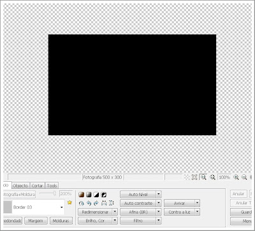Expand the Auto Nível dropdown arrow
255x231 pixels.
point(159,195)
